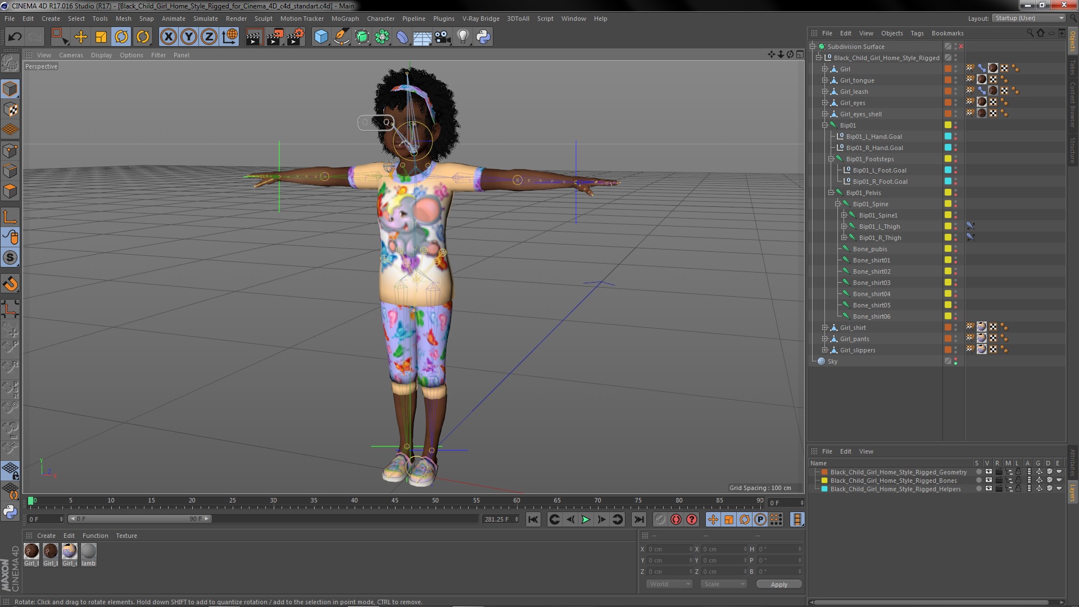Select the Move tool
This screenshot has width=1079, height=607.
click(x=81, y=37)
